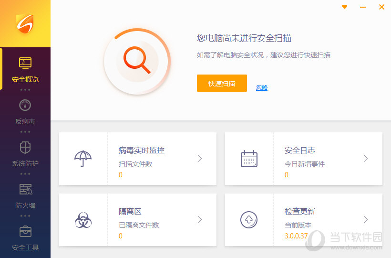This screenshot has height=258, width=391.
Task: Go to the 防火墙 firewall section
Action: [x=25, y=196]
